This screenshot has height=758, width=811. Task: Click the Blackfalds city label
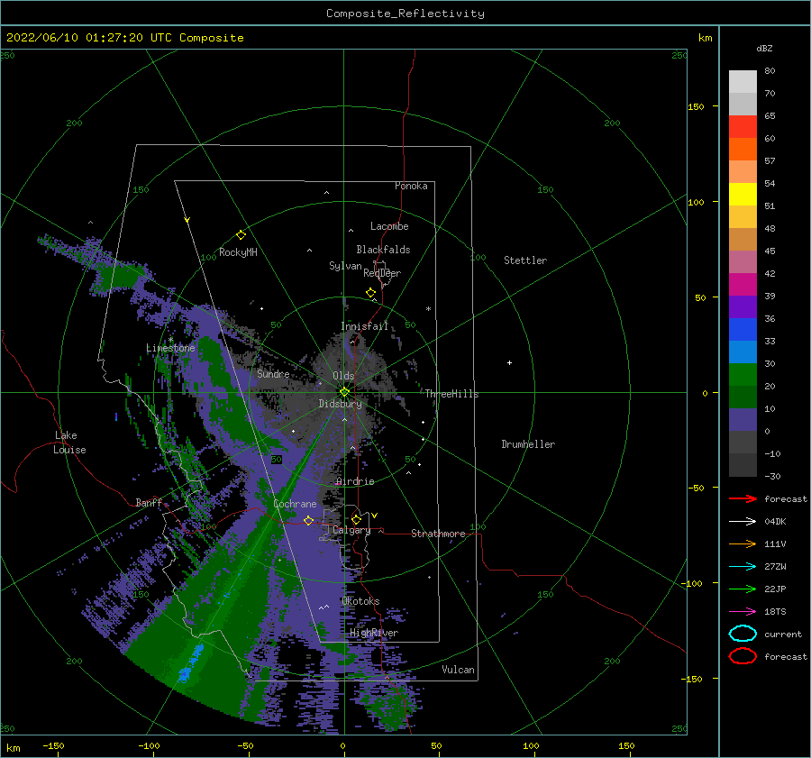(383, 250)
